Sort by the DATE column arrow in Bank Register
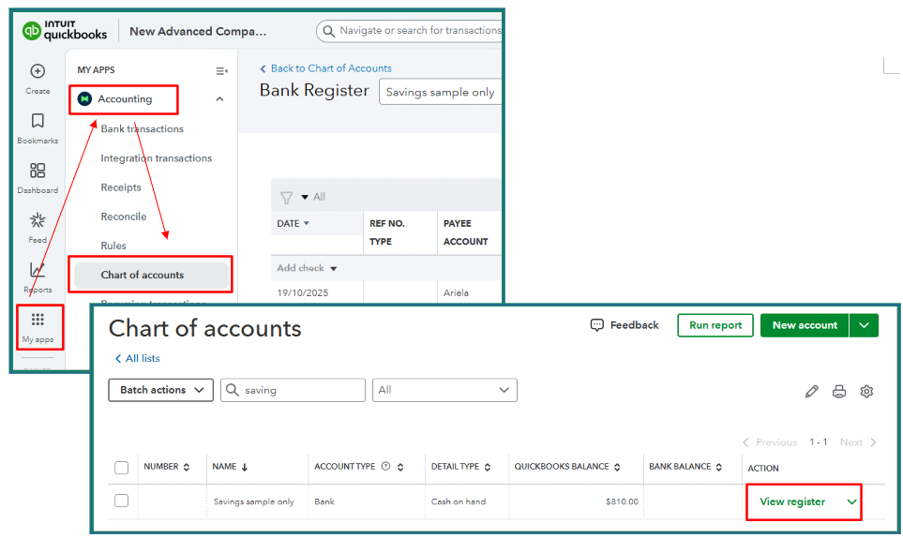This screenshot has width=903, height=538. click(x=307, y=223)
